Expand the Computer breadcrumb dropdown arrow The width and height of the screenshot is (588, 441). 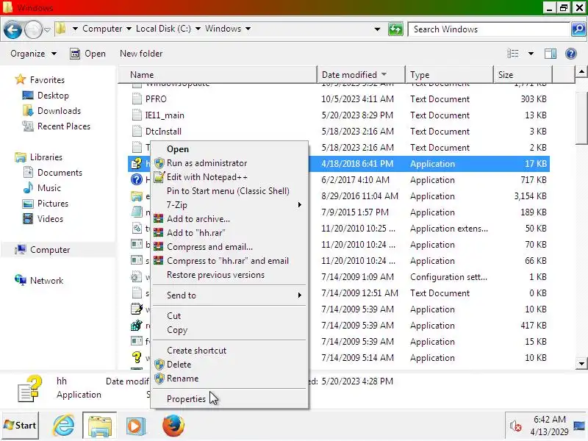click(129, 29)
